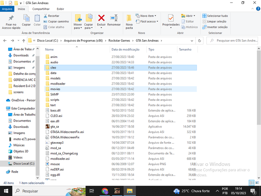Screen dimensions: 261x196
Task: Click Selecionar tudo
Action: coord(215,16)
